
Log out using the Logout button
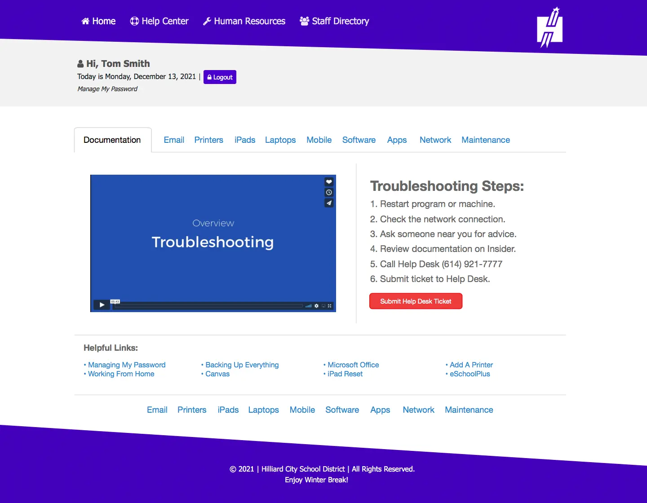point(220,77)
